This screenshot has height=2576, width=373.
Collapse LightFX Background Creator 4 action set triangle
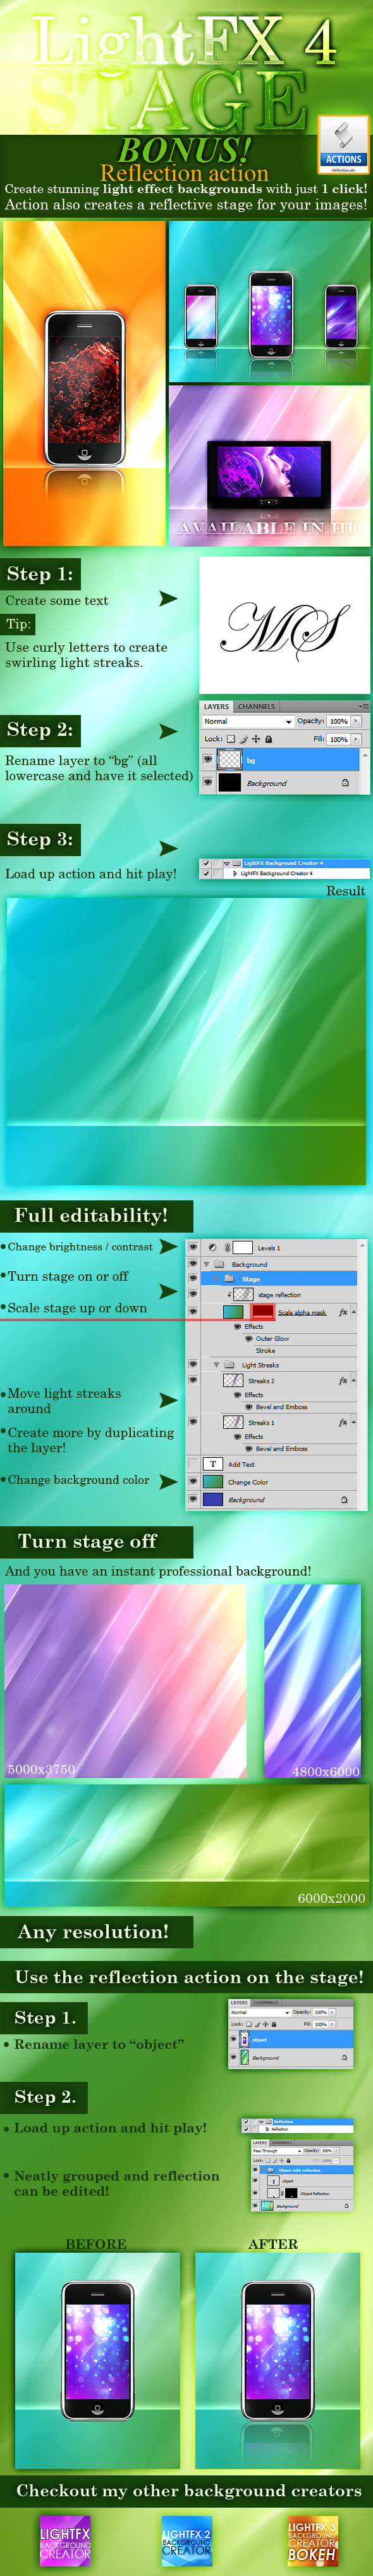tap(226, 863)
